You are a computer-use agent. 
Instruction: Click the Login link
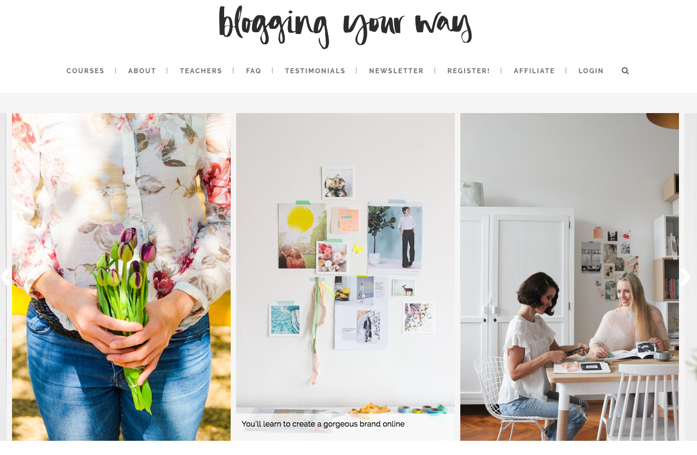591,71
